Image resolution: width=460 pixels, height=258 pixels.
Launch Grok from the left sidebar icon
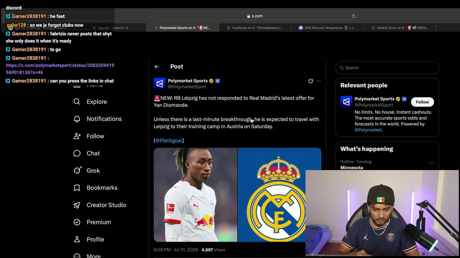pyautogui.click(x=77, y=171)
